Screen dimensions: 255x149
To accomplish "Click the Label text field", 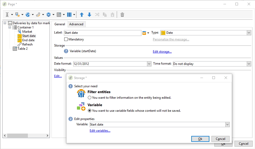I will [102, 33].
